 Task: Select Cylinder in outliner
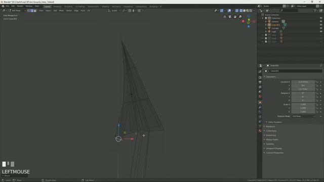click(275, 28)
